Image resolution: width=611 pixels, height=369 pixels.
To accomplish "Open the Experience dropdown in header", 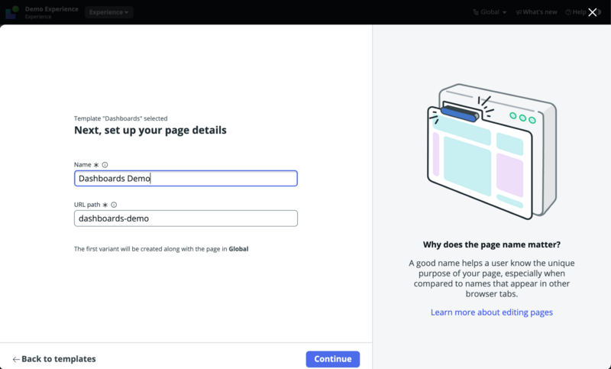I will (108, 12).
